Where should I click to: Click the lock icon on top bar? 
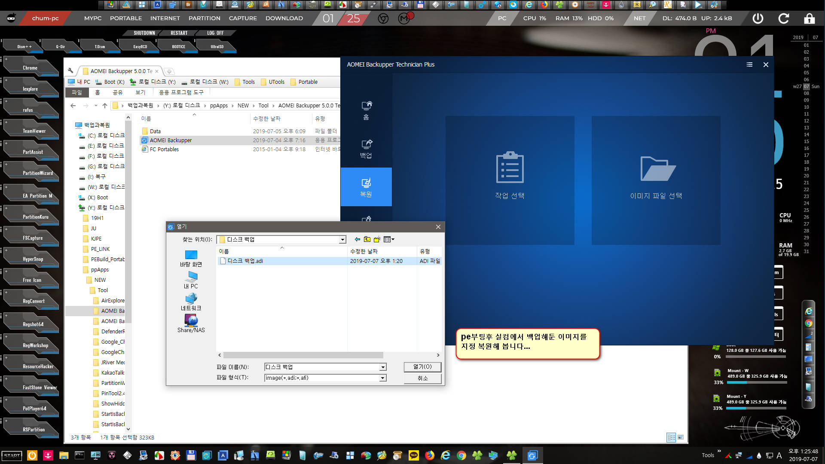point(810,18)
